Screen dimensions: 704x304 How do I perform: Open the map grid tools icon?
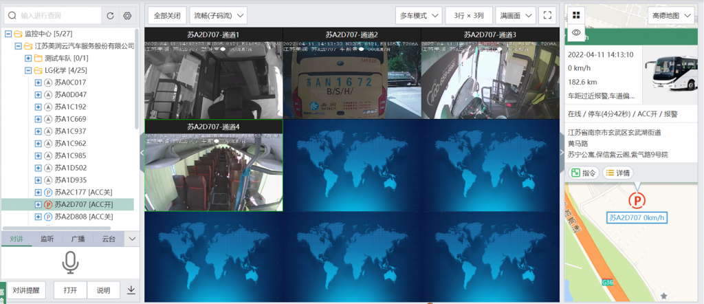coord(576,14)
